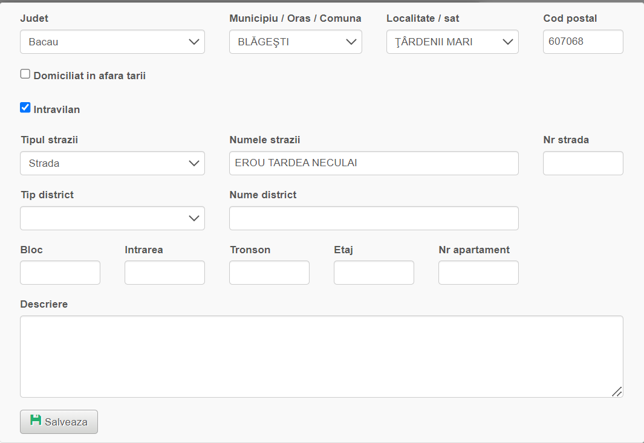This screenshot has height=443, width=644.
Task: Select the Nume district input field
Action: pos(374,219)
